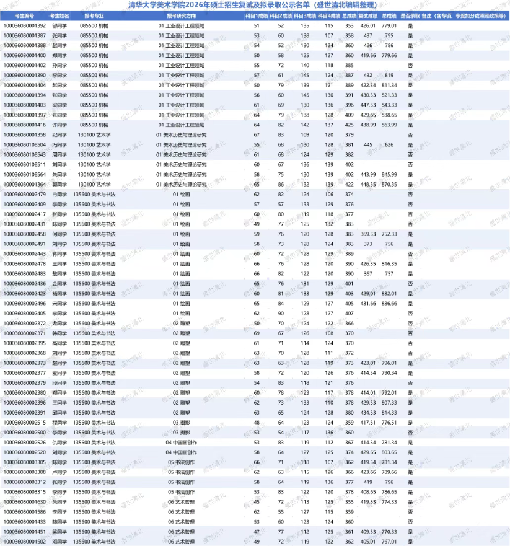Viewport: 510px width, 546px height.
Task: Click candidate ID 100036080001630
Action: click(24, 501)
